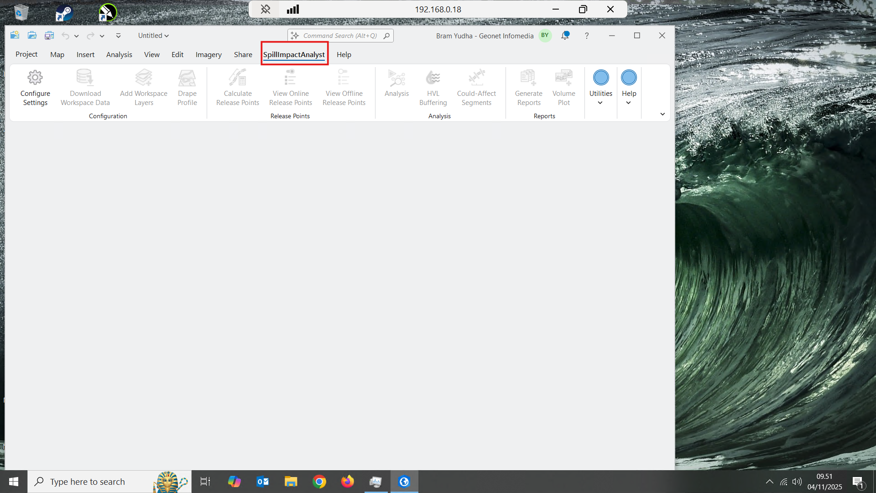Image resolution: width=876 pixels, height=493 pixels.
Task: Open Configure Settings tool
Action: (35, 88)
